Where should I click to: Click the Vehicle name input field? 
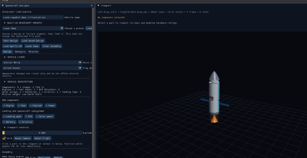pyautogui.click(x=33, y=18)
